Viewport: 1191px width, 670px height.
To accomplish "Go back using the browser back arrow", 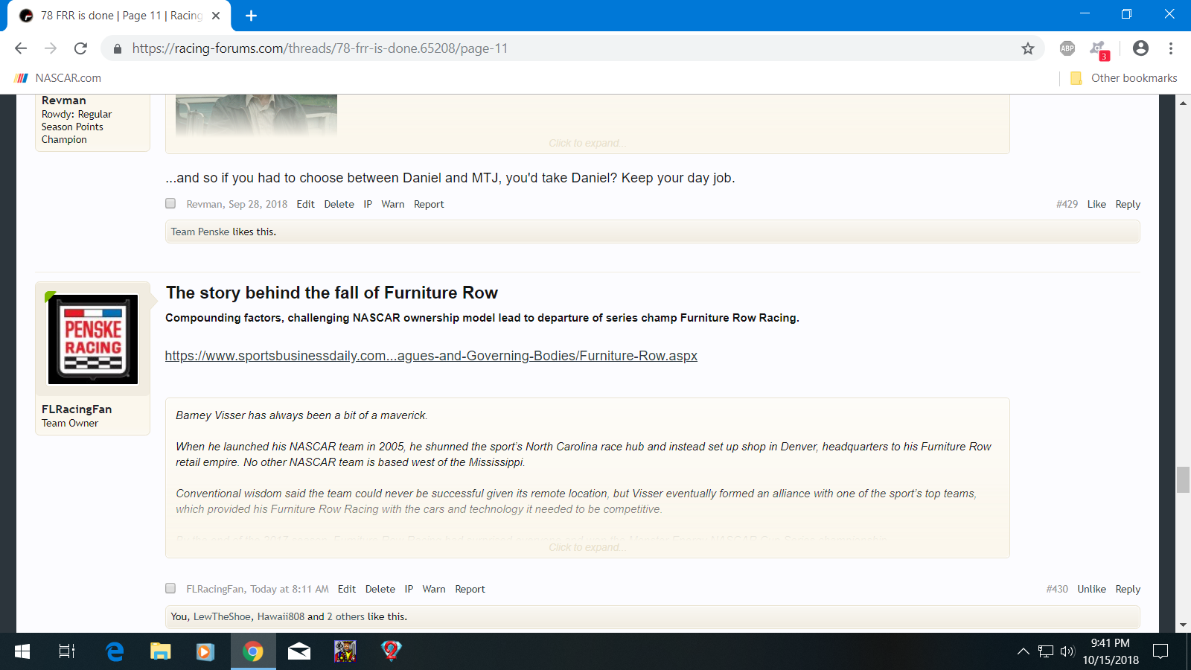I will pyautogui.click(x=21, y=48).
